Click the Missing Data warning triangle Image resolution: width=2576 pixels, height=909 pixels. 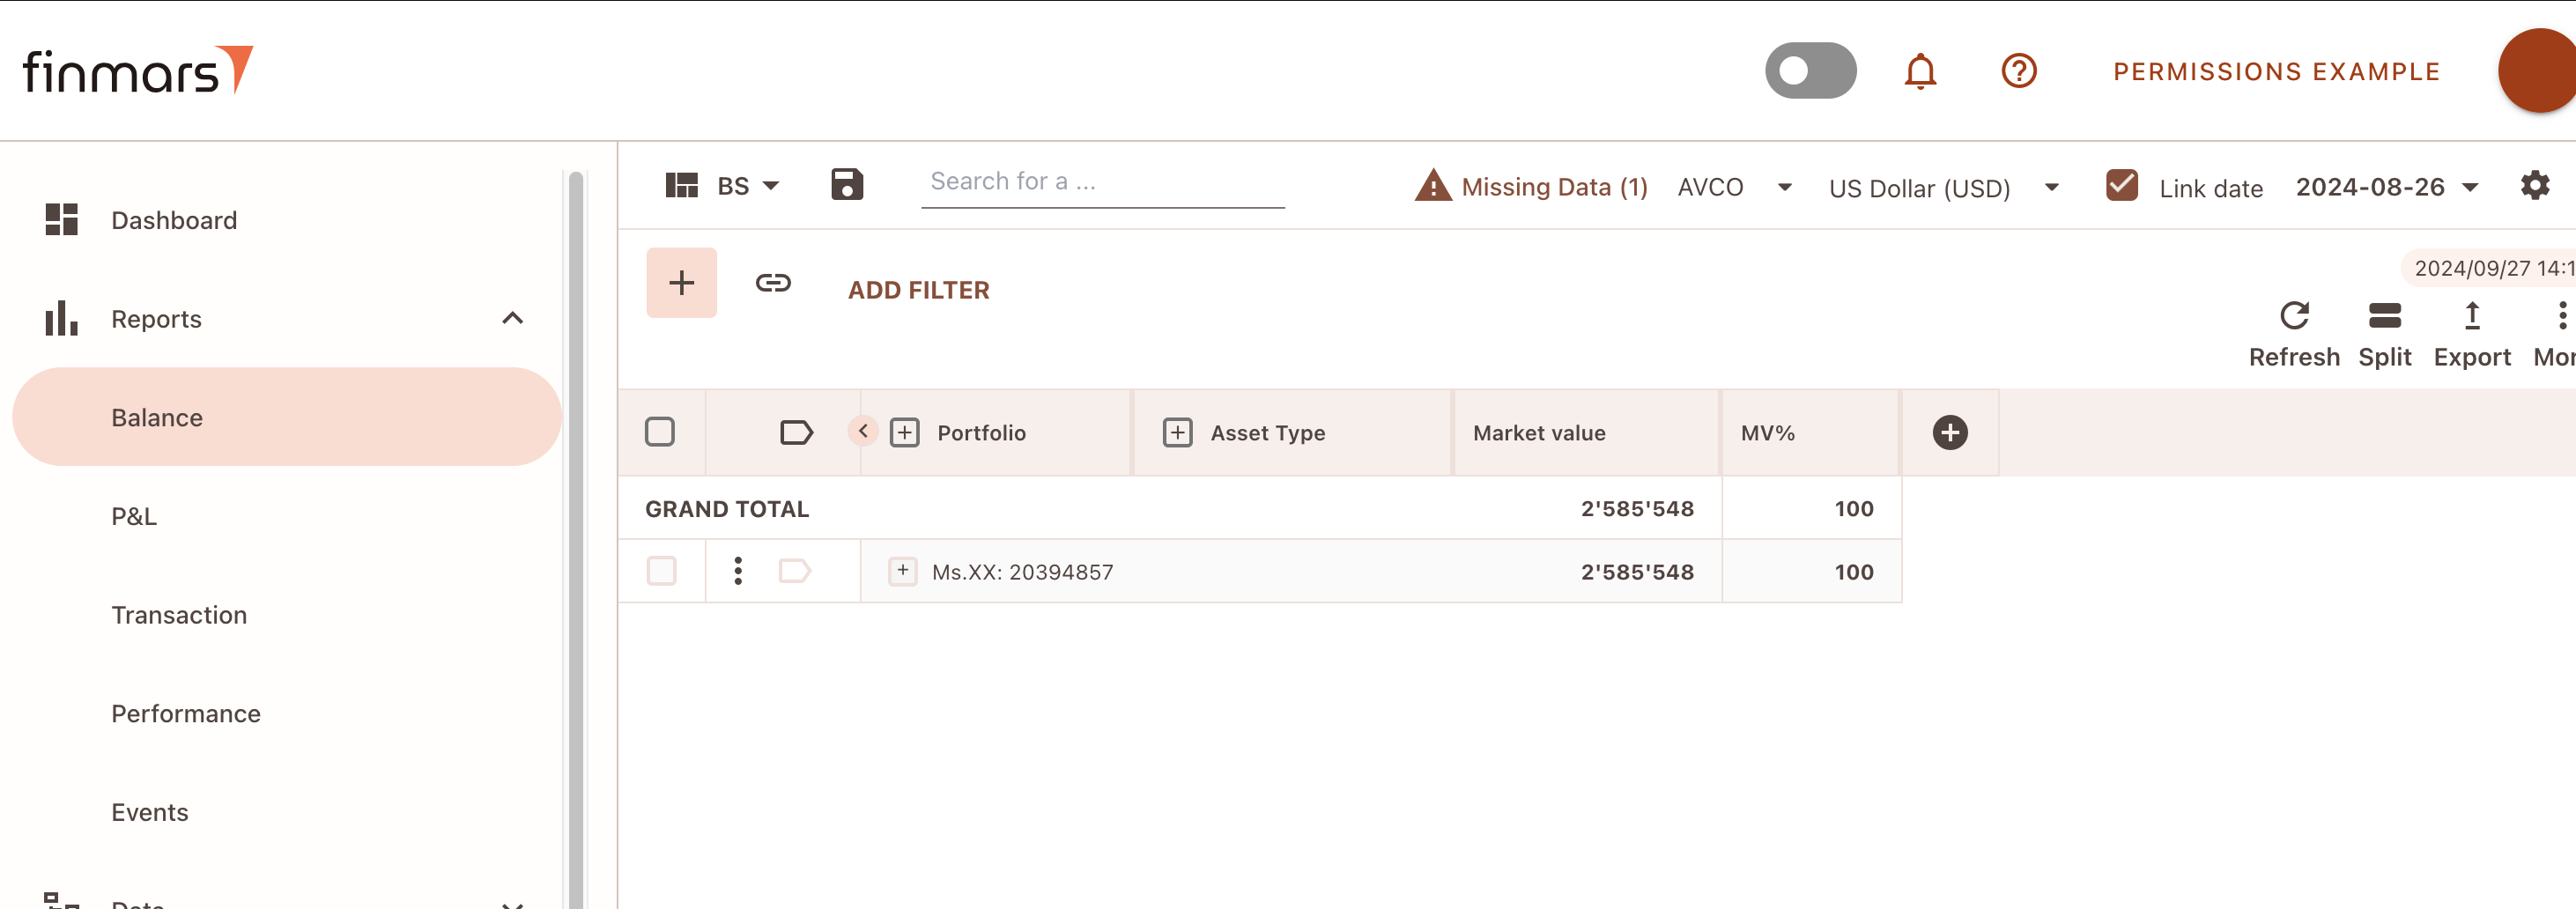[x=1433, y=185]
